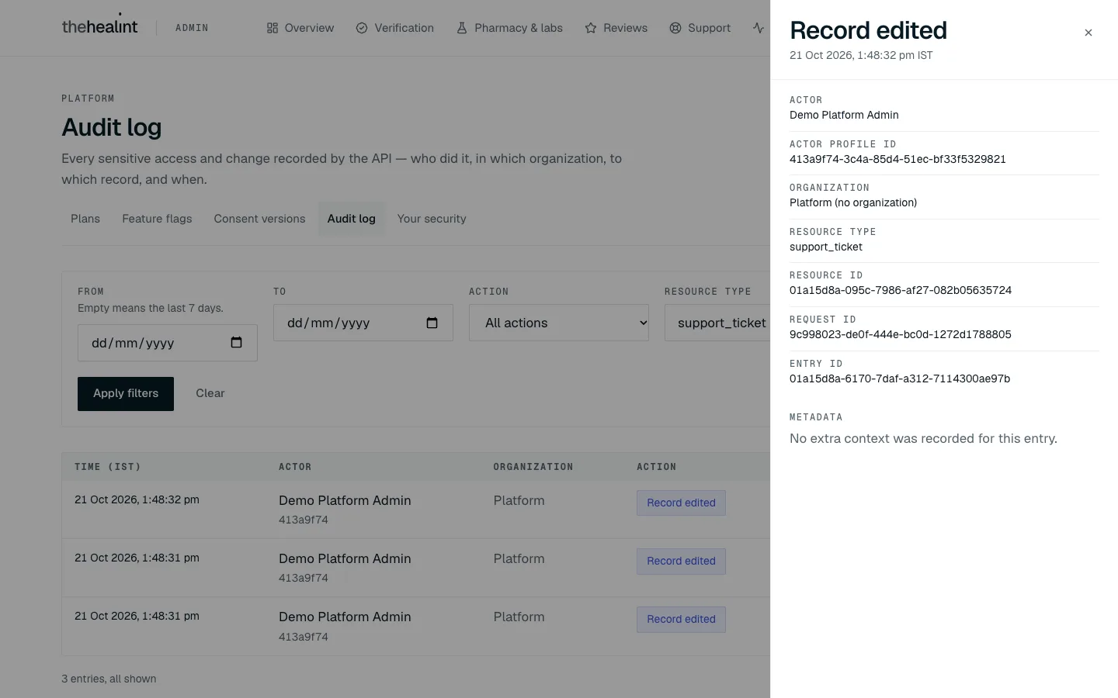The height and width of the screenshot is (698, 1118).
Task: Click the activity pulse icon in navbar
Action: [x=759, y=28]
